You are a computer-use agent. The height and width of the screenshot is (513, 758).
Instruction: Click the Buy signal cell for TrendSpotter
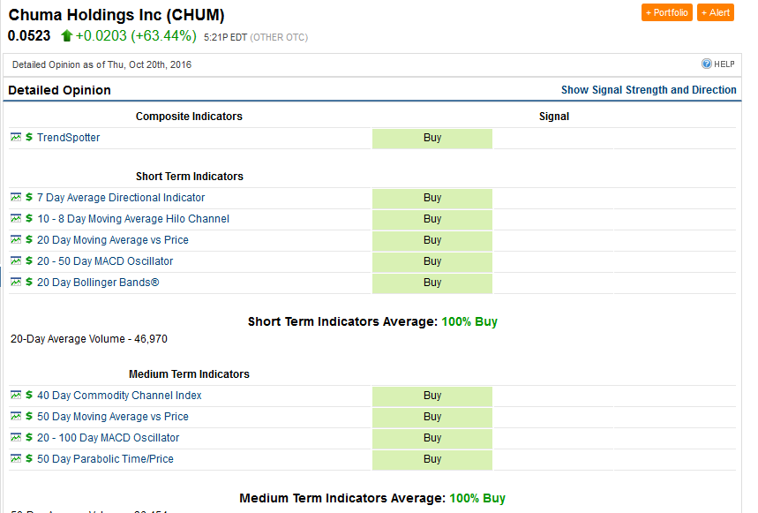coord(432,138)
